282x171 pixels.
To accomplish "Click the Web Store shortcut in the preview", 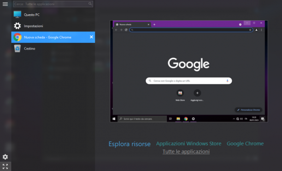I will [x=180, y=95].
